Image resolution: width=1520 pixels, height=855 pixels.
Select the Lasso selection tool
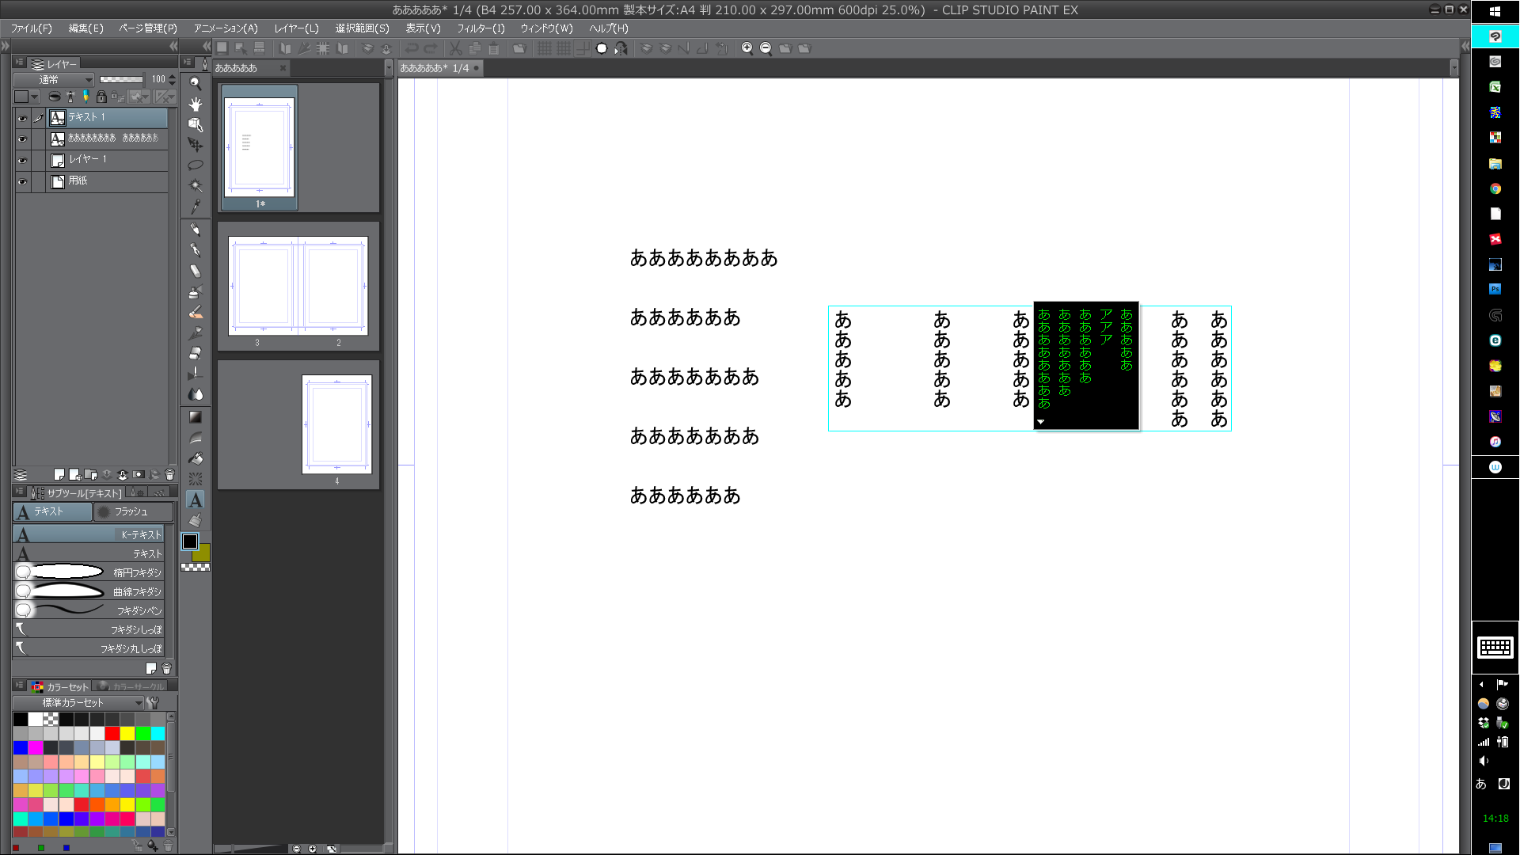(x=195, y=165)
